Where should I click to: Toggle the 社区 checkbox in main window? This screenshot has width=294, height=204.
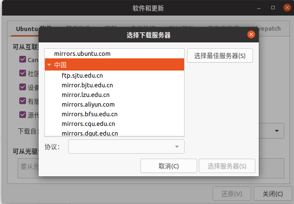click(23, 73)
